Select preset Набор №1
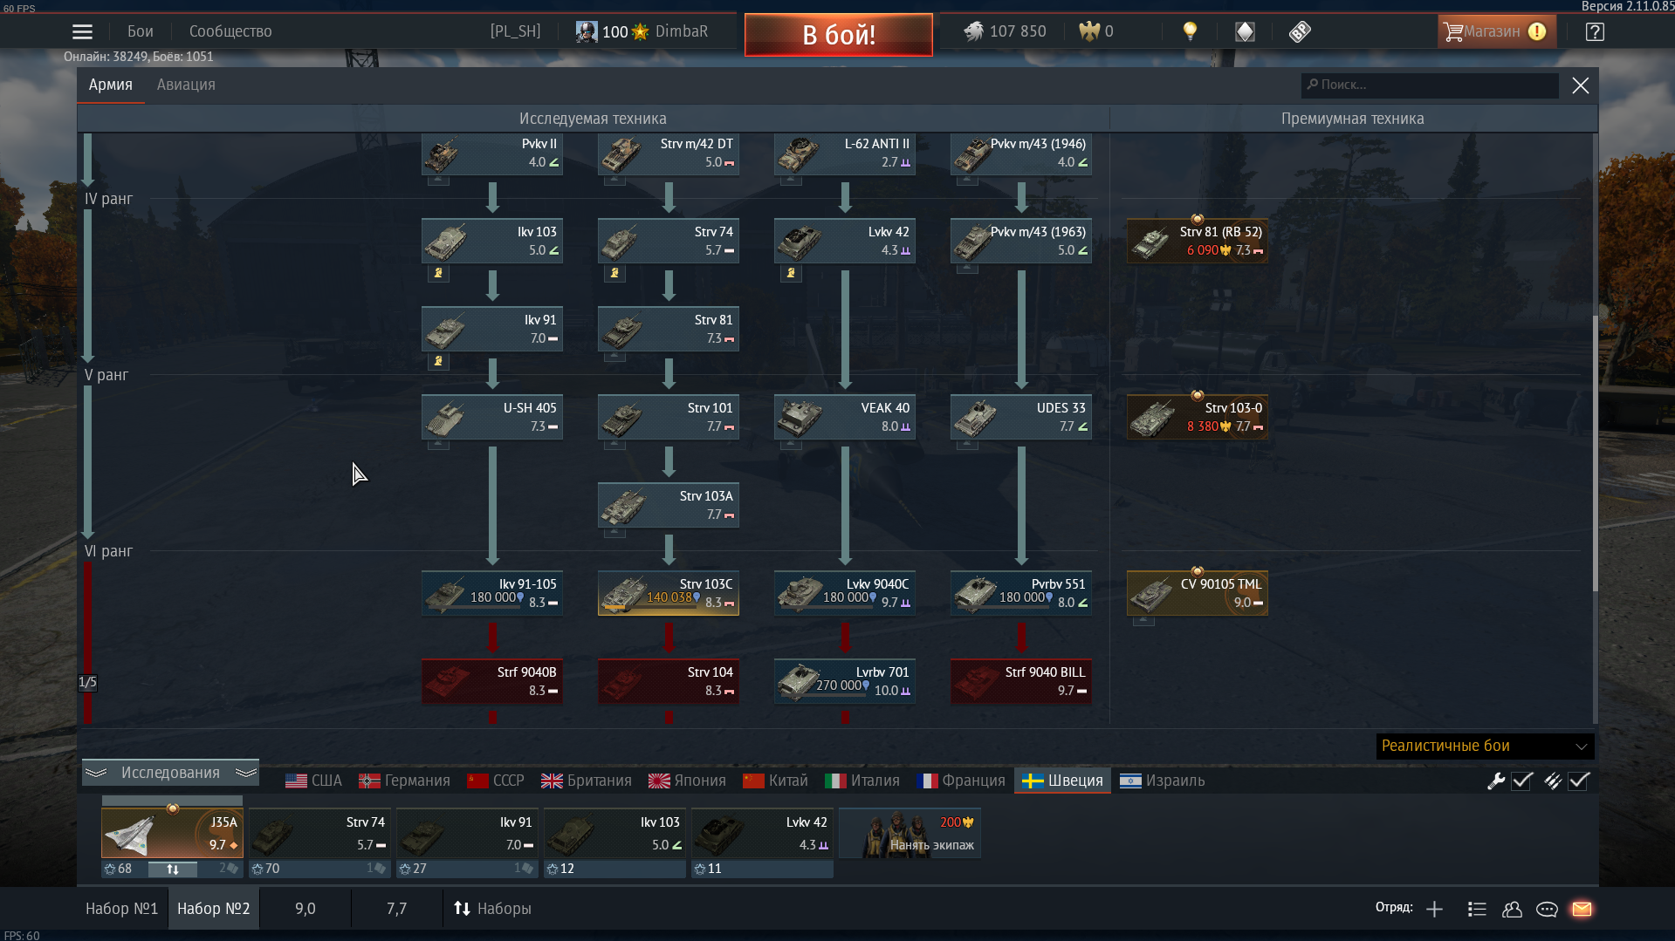This screenshot has height=941, width=1675. click(122, 909)
